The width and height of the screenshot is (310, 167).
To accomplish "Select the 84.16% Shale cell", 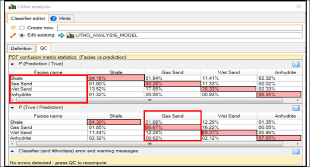I will click(116, 78).
